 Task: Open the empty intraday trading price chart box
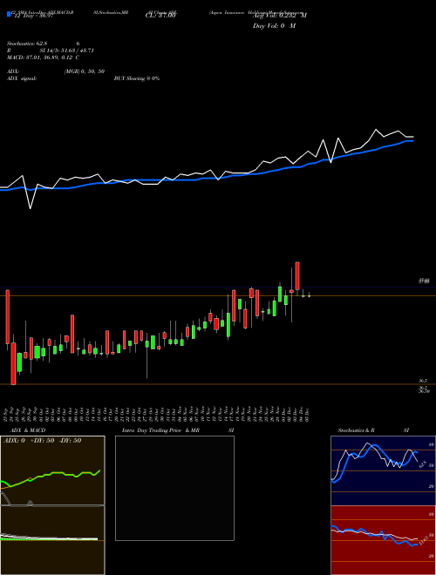[x=174, y=488]
